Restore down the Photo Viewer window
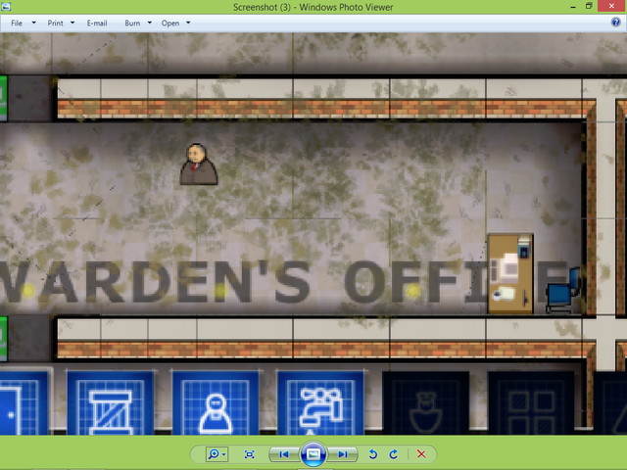Image resolution: width=627 pixels, height=470 pixels. tap(589, 6)
